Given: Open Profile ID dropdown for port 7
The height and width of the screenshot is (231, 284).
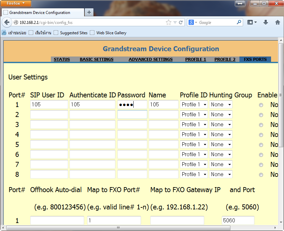Looking at the screenshot, I should (194, 164).
